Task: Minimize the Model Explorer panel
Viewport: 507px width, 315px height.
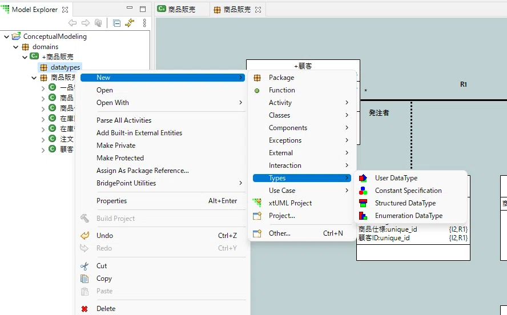Action: click(130, 8)
